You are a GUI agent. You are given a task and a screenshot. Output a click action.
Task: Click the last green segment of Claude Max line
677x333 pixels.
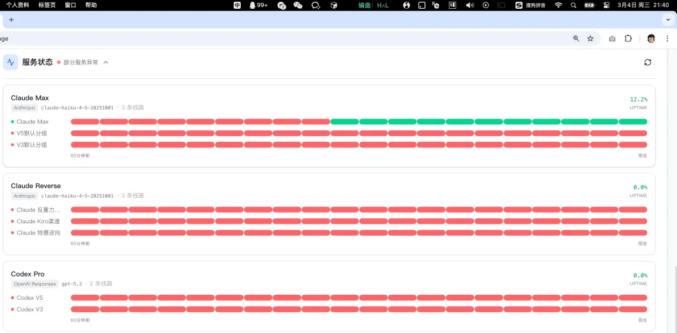(x=633, y=122)
